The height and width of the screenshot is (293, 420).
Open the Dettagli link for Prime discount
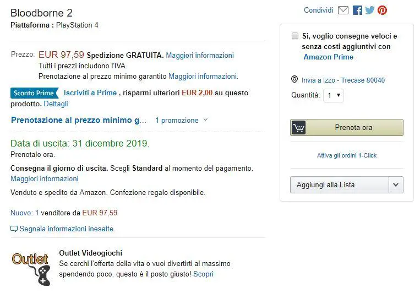click(x=56, y=104)
